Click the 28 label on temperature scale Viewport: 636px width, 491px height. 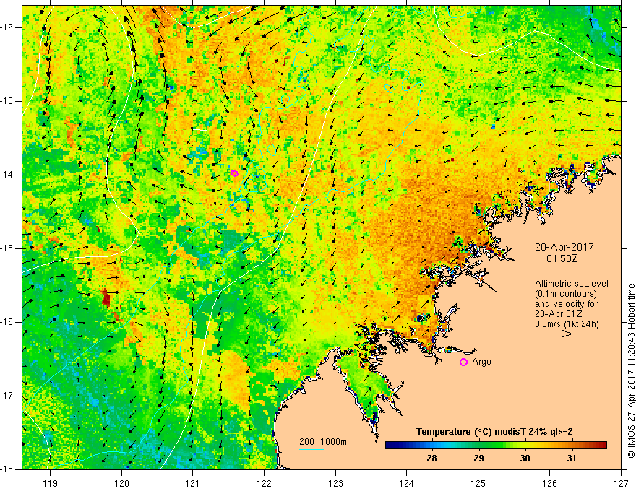432,459
